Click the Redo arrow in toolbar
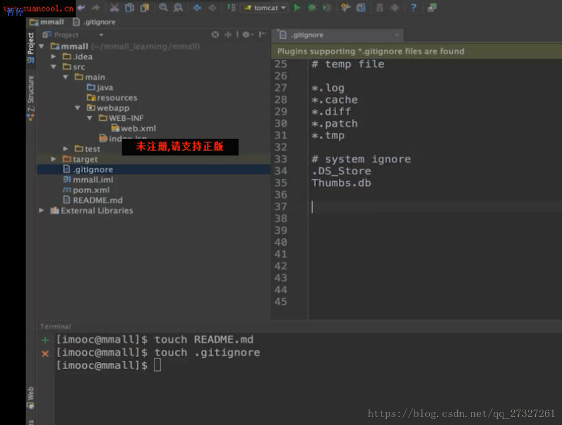The width and height of the screenshot is (562, 425). (96, 7)
